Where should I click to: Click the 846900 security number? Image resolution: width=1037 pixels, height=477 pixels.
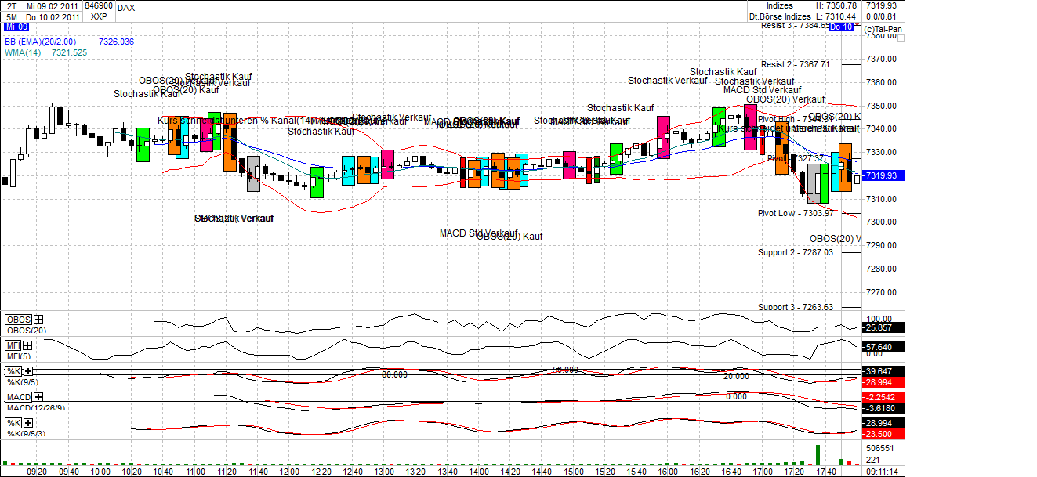(98, 5)
